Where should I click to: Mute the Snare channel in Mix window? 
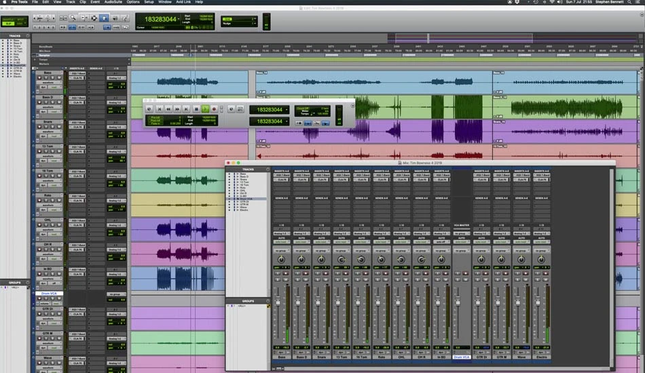pos(326,279)
